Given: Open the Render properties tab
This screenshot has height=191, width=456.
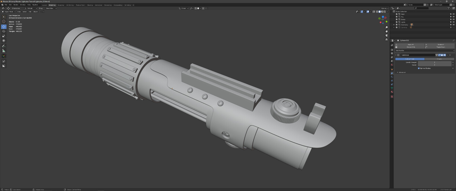Looking at the screenshot, I should (x=392, y=50).
